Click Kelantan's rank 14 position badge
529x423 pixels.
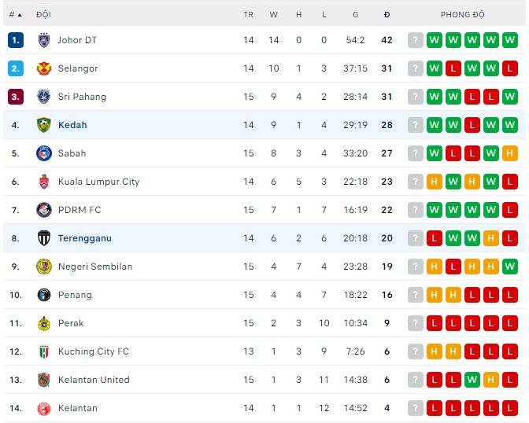pos(16,408)
